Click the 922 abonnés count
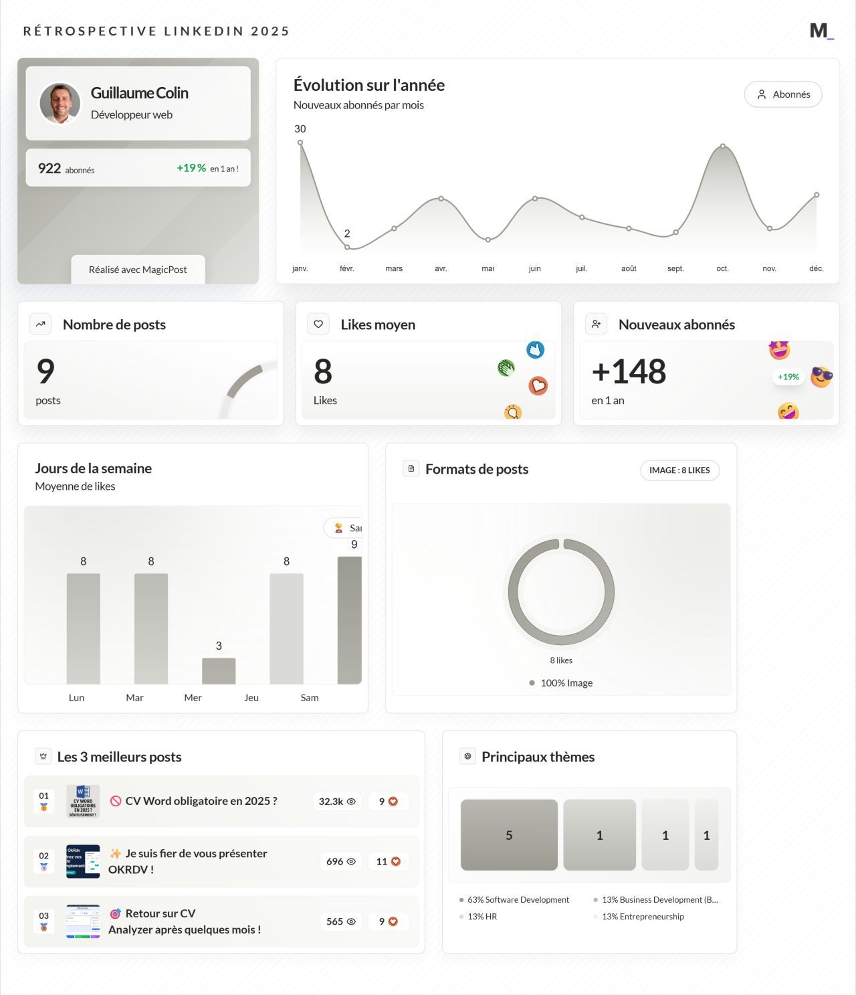The image size is (856, 995). 66,169
